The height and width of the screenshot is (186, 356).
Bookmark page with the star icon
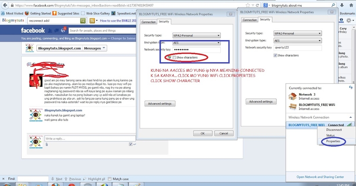coord(248,6)
